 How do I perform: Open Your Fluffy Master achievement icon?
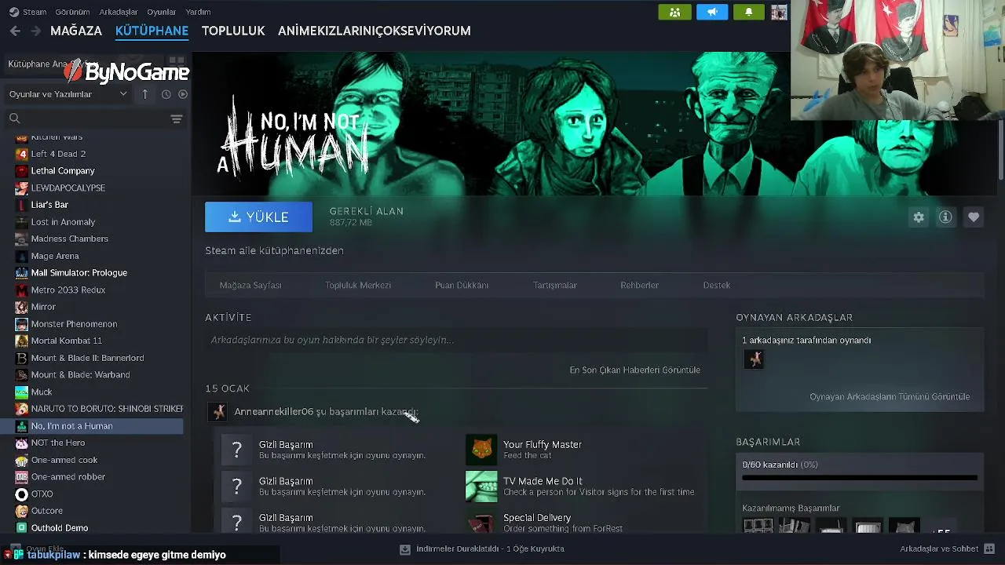pyautogui.click(x=481, y=450)
